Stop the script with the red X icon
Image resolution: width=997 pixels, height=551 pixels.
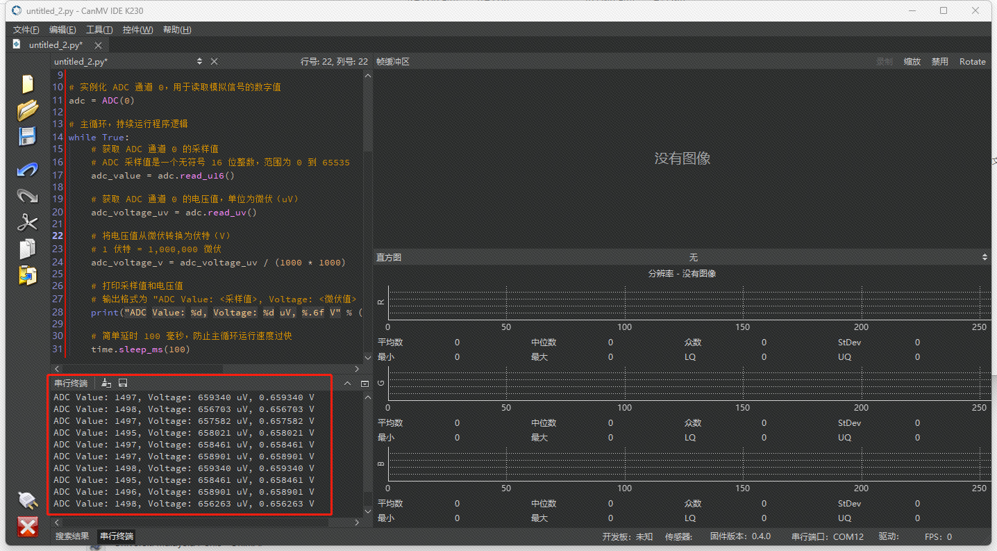point(27,527)
